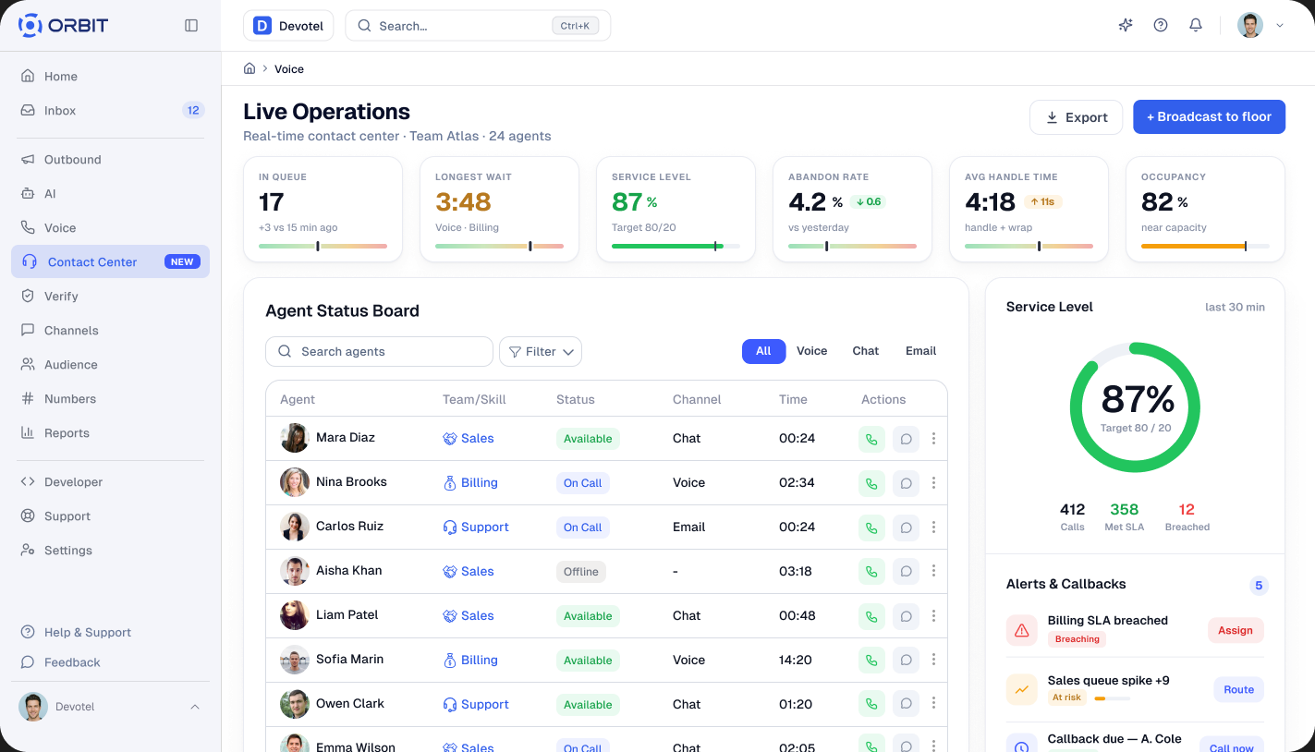
Task: Click Broadcast to floor button
Action: click(1210, 117)
